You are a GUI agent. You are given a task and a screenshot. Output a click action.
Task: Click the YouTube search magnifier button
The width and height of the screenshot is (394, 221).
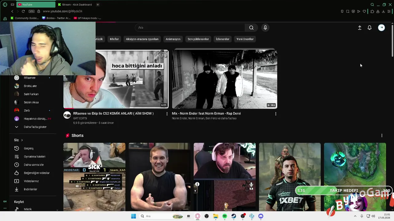click(251, 28)
